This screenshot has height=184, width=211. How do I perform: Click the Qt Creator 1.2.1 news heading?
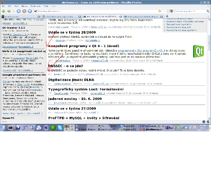[14, 28]
